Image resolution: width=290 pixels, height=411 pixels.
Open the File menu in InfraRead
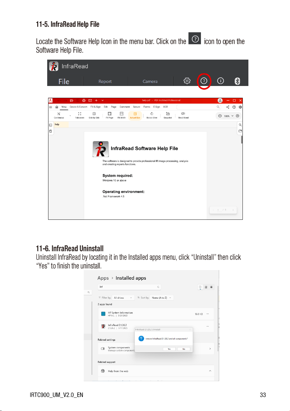[x=64, y=81]
